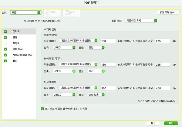Click the floppy disk save icon
The width and height of the screenshot is (182, 127).
(x=71, y=13)
